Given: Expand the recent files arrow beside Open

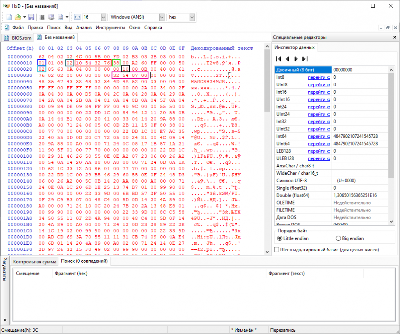Looking at the screenshot, I should pyautogui.click(x=25, y=17).
